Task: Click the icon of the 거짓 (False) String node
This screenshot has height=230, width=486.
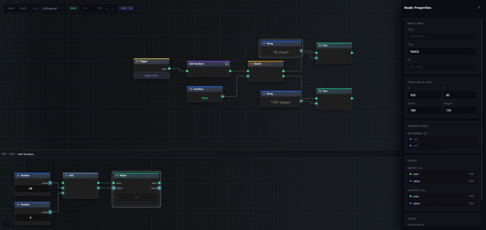Action: 264,94
